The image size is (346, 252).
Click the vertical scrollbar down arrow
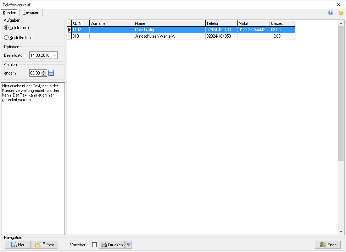point(341,231)
